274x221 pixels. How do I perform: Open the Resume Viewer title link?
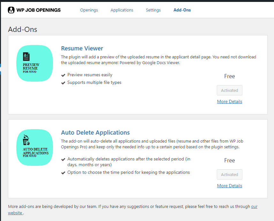[82, 48]
